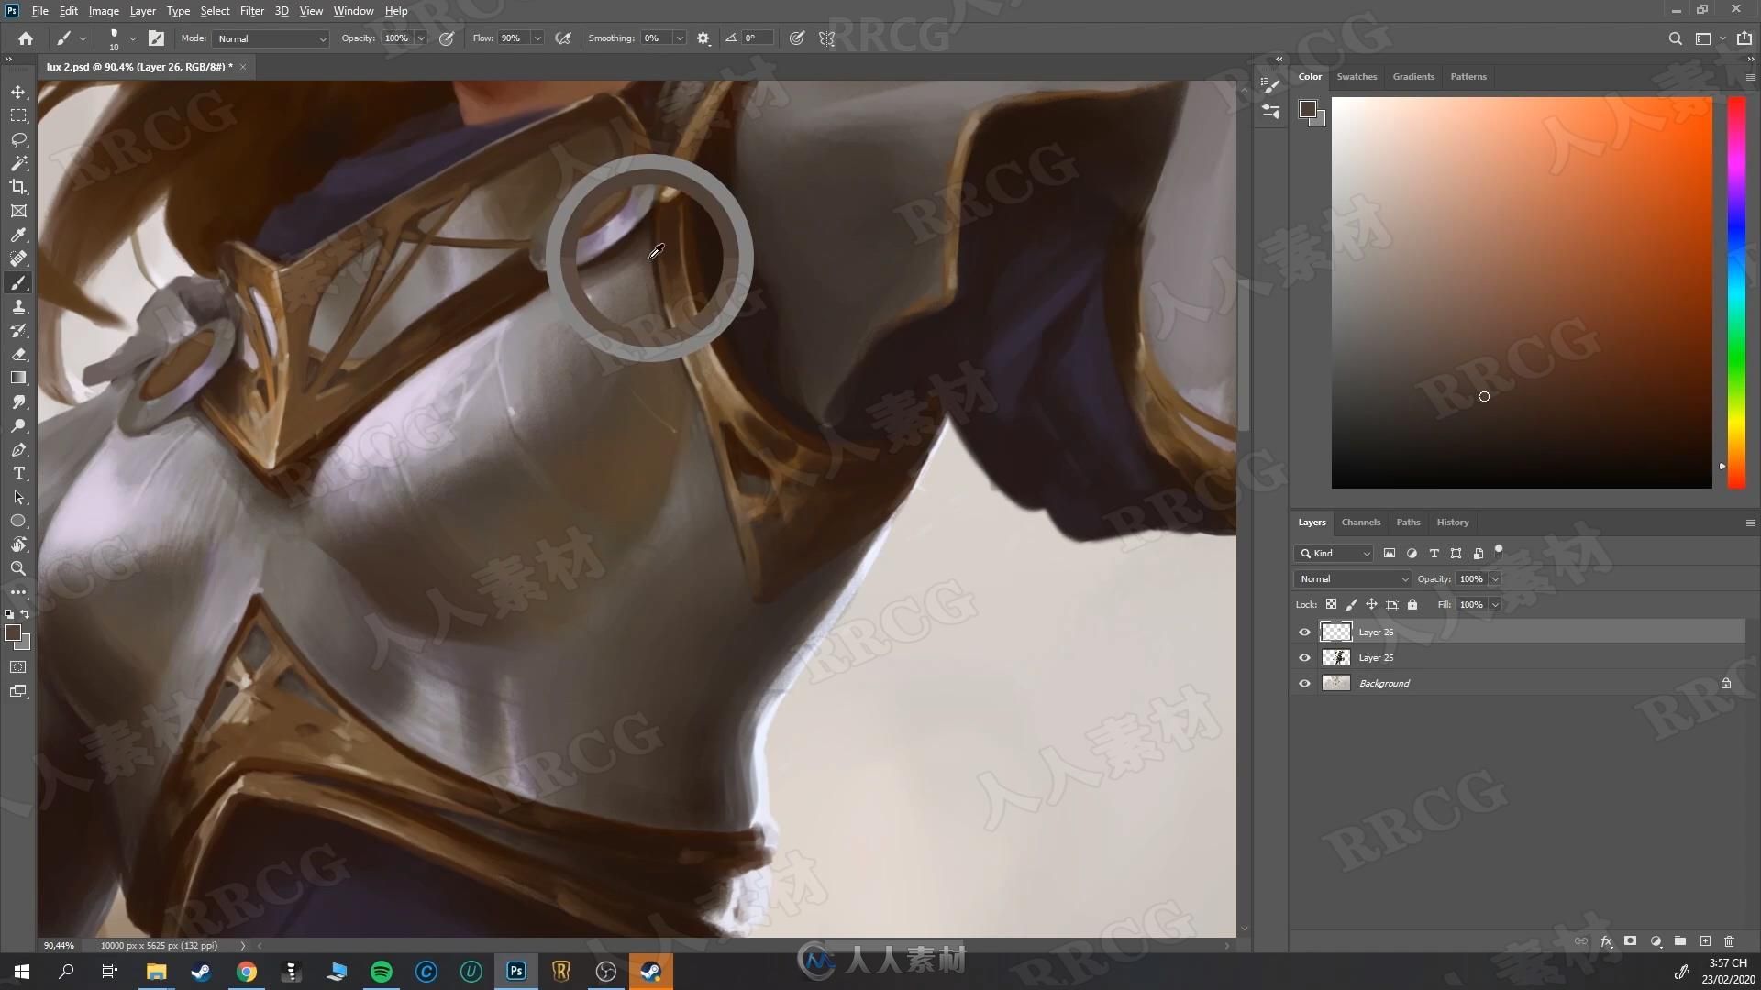Select the Frame tool
Viewport: 1761px width, 990px height.
coord(18,211)
